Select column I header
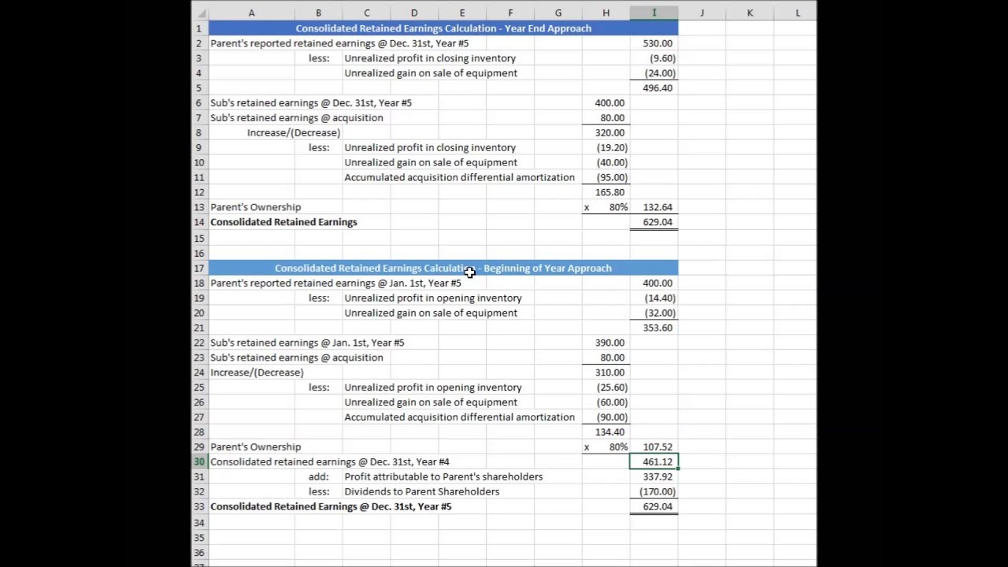This screenshot has width=1008, height=567. (x=654, y=13)
